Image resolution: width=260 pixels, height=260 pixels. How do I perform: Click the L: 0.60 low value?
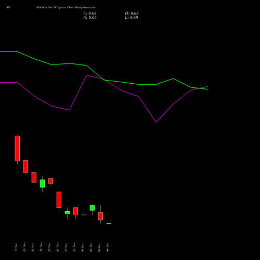tap(132, 18)
